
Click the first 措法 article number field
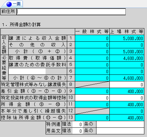pyautogui.click(x=77, y=124)
